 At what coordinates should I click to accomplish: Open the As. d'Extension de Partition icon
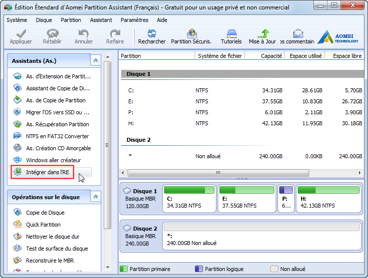[17, 76]
